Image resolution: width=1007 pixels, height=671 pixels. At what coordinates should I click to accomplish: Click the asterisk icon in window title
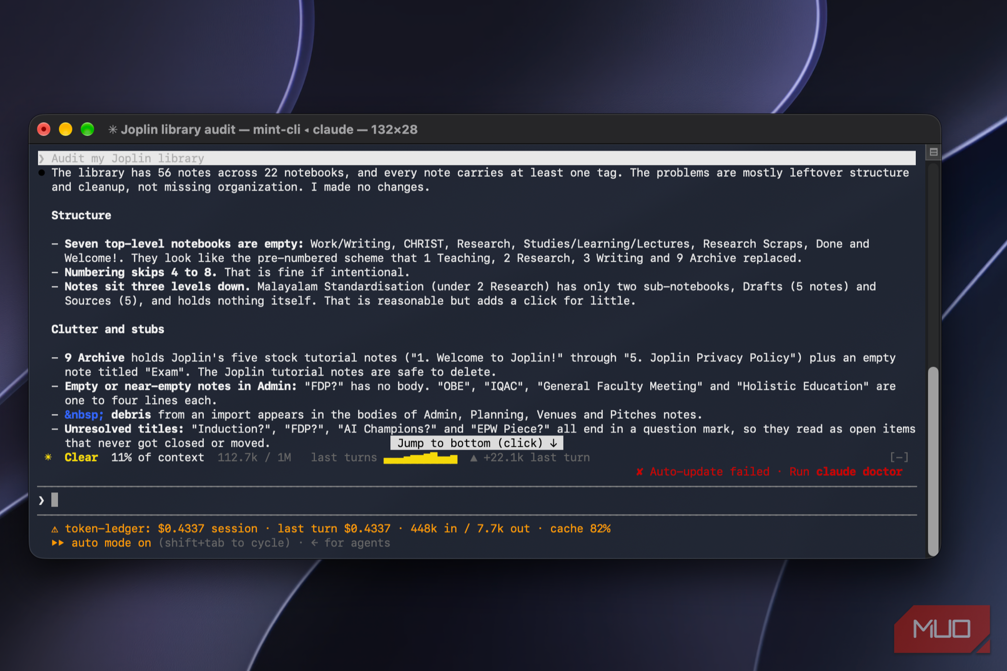[113, 129]
